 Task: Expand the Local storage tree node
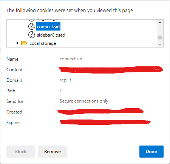pyautogui.click(x=17, y=43)
